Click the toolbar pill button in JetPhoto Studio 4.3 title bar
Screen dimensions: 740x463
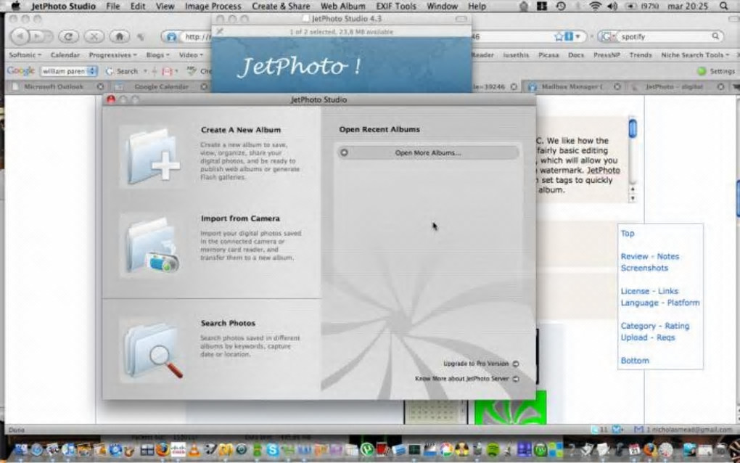[461, 19]
